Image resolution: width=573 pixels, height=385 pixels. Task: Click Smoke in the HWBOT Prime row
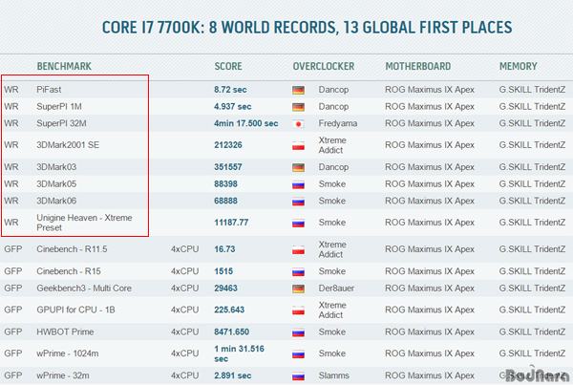pos(331,332)
